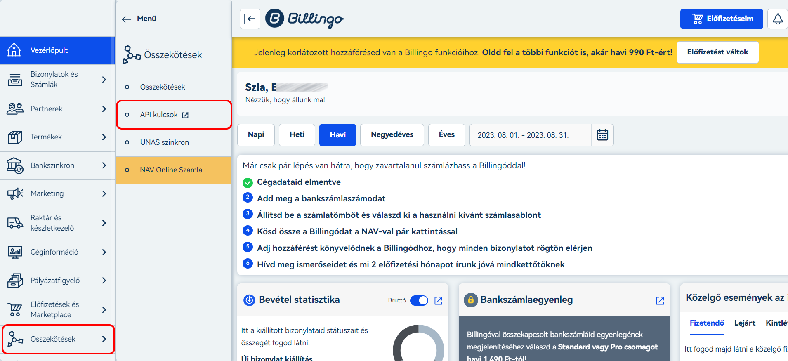This screenshot has width=788, height=361.
Task: Click the Marketing megaphone icon
Action: 15,193
